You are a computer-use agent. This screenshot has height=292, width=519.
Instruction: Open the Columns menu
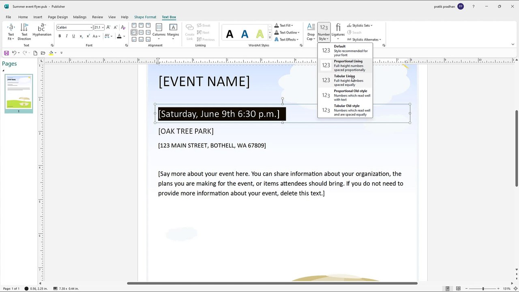click(x=159, y=32)
